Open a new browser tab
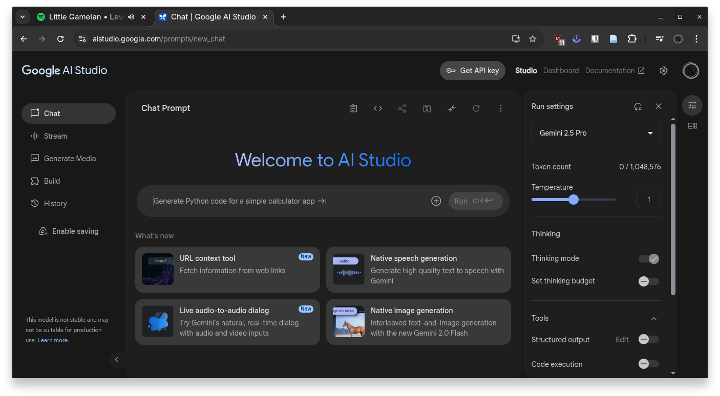The width and height of the screenshot is (720, 396). pyautogui.click(x=284, y=17)
